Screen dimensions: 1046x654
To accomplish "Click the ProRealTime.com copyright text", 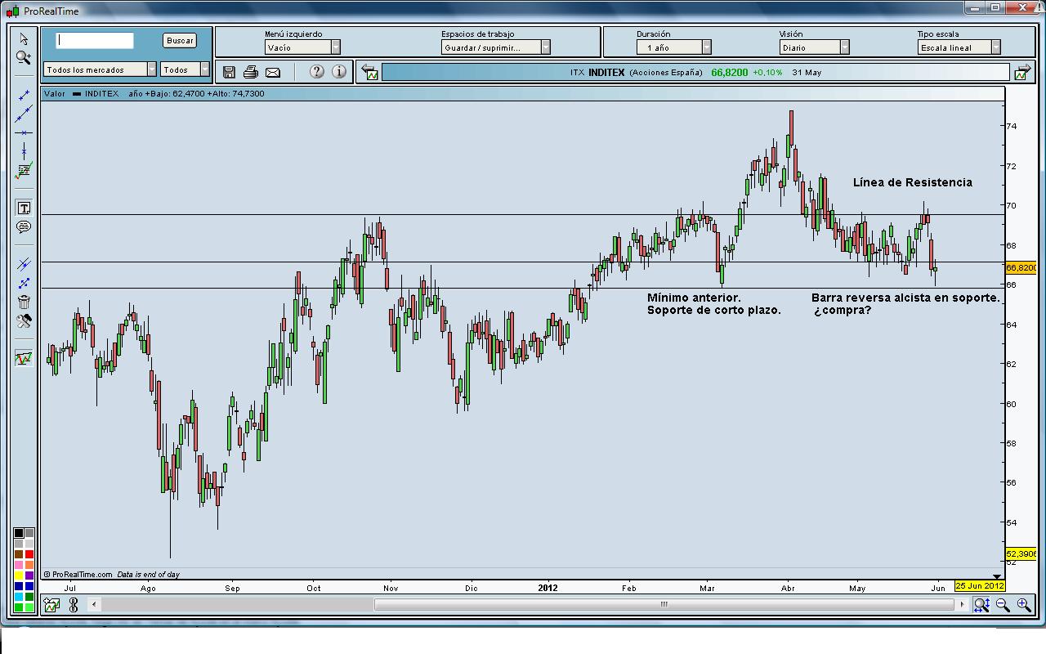I will [78, 574].
